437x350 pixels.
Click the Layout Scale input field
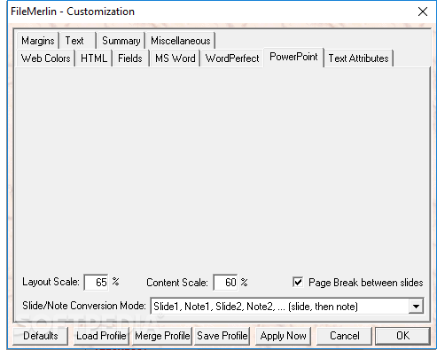click(x=97, y=283)
